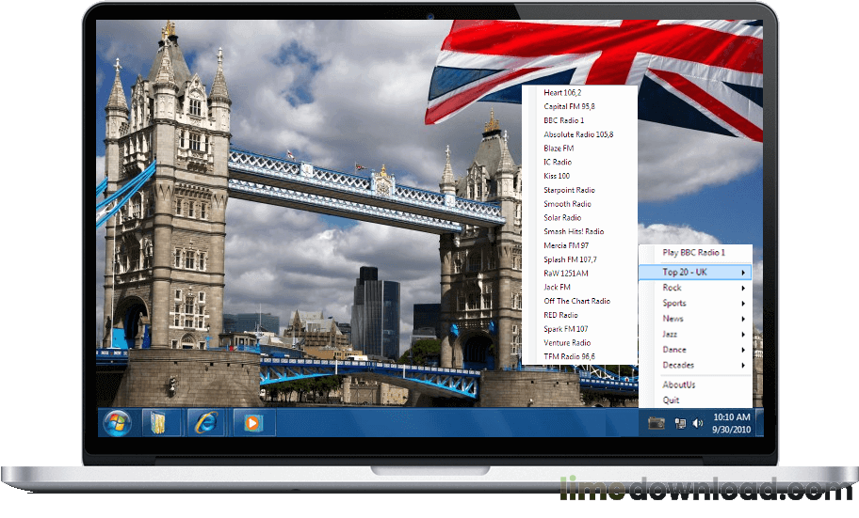Play station Absolute Radio 105,8
The height and width of the screenshot is (518, 859).
(x=580, y=134)
